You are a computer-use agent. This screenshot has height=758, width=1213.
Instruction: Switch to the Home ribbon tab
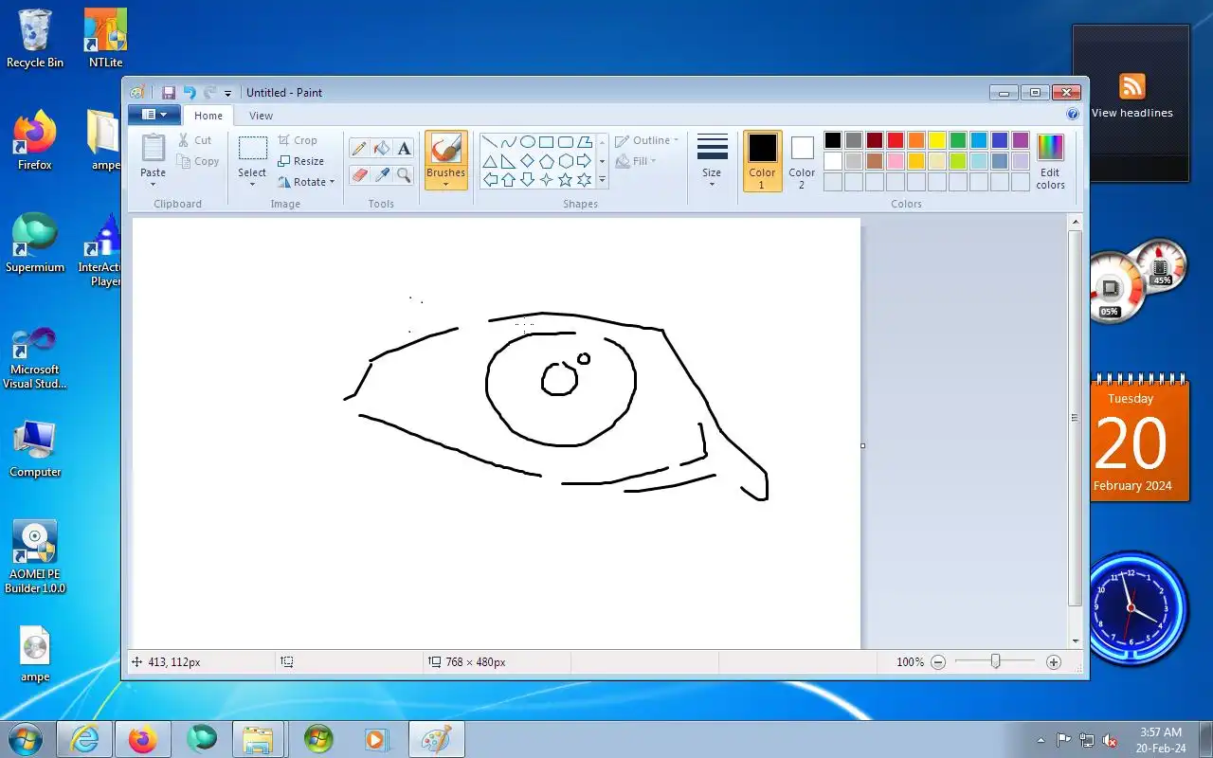[208, 116]
